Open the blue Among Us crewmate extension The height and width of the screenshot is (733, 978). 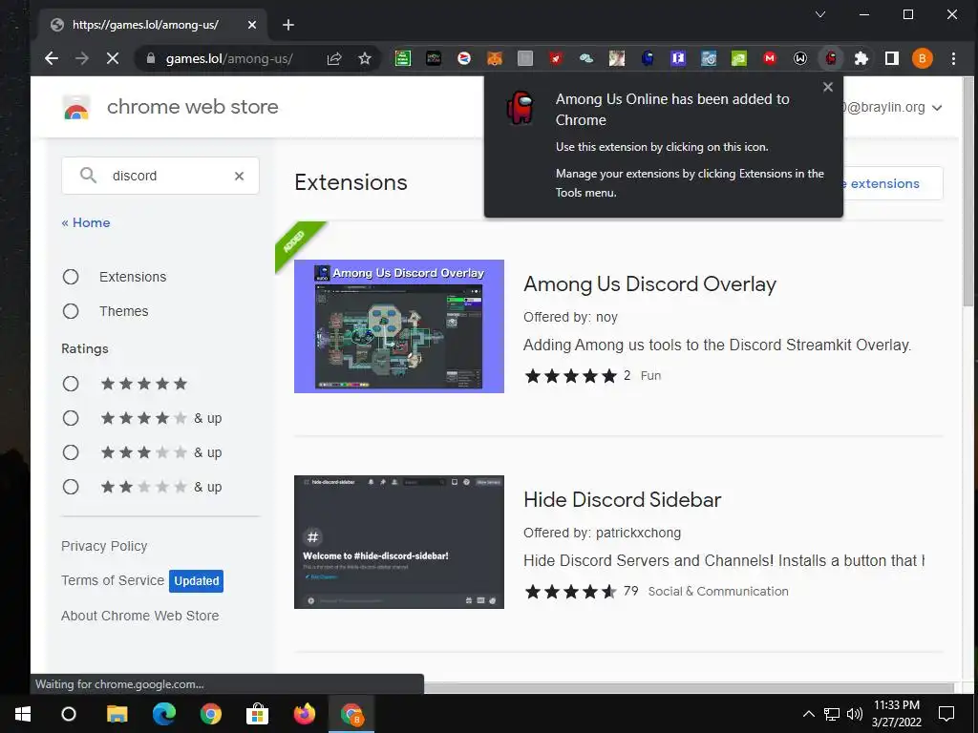(x=648, y=58)
